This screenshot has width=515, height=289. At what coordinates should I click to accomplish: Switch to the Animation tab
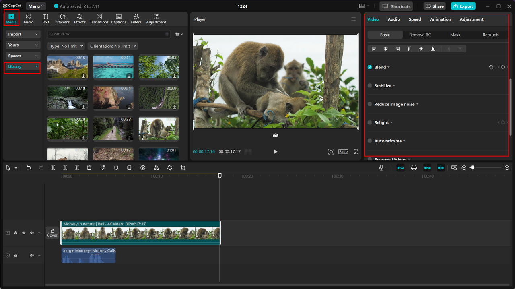pyautogui.click(x=441, y=19)
